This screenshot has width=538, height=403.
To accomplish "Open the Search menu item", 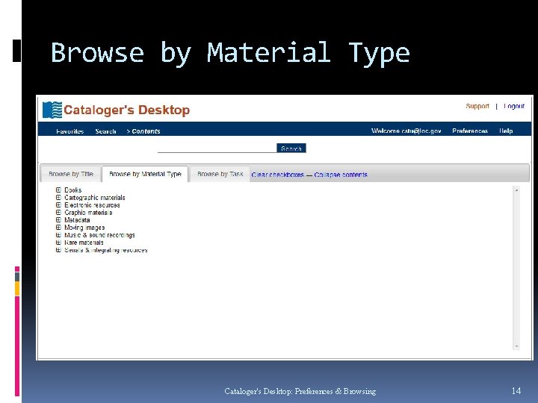I will 105,131.
